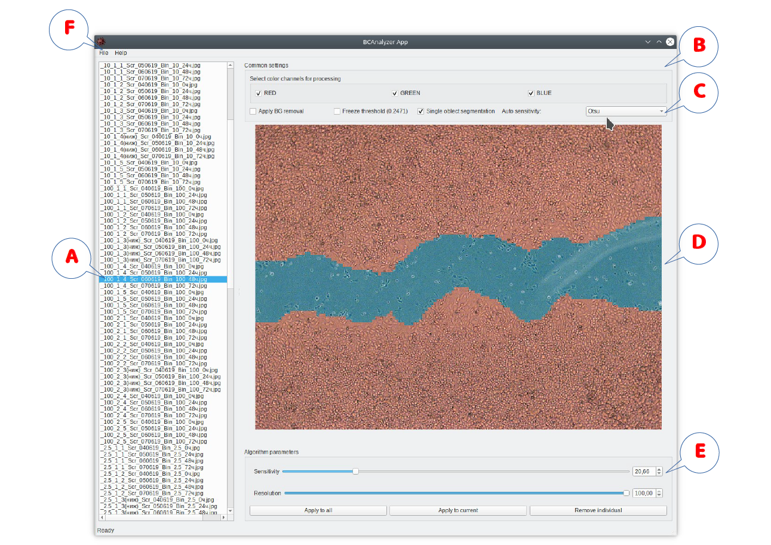
Task: Click the Apply to all button
Action: 318,510
